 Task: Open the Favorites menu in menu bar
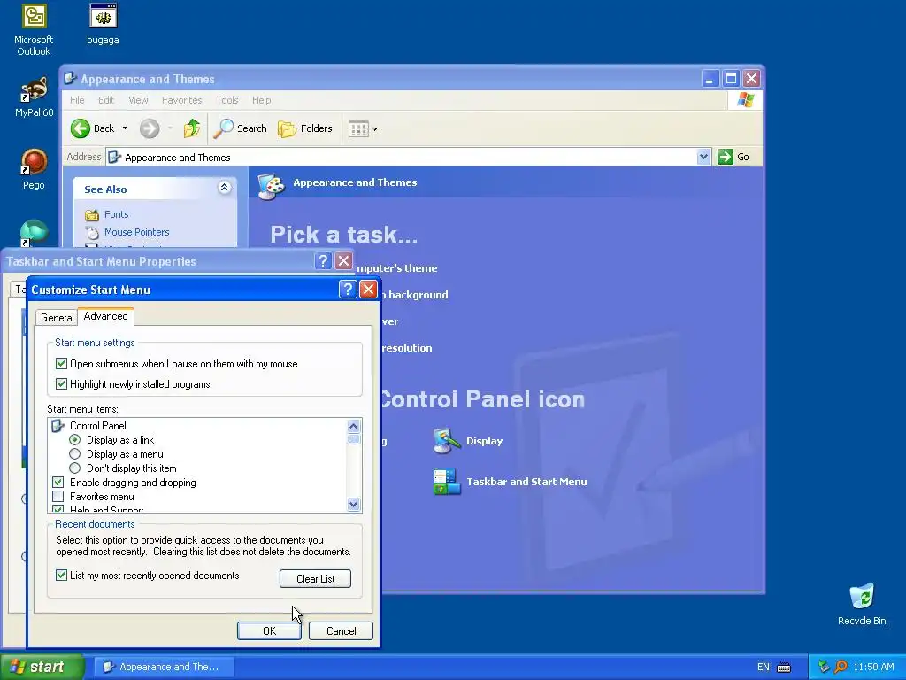[182, 100]
